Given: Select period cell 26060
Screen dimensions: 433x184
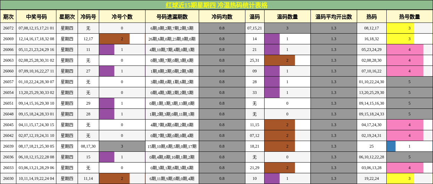Looking at the screenshot, I should (x=8, y=71).
